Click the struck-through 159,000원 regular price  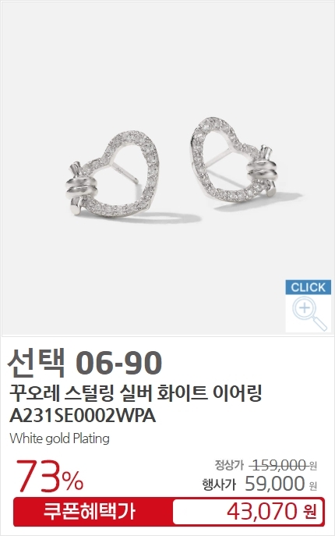click(284, 465)
